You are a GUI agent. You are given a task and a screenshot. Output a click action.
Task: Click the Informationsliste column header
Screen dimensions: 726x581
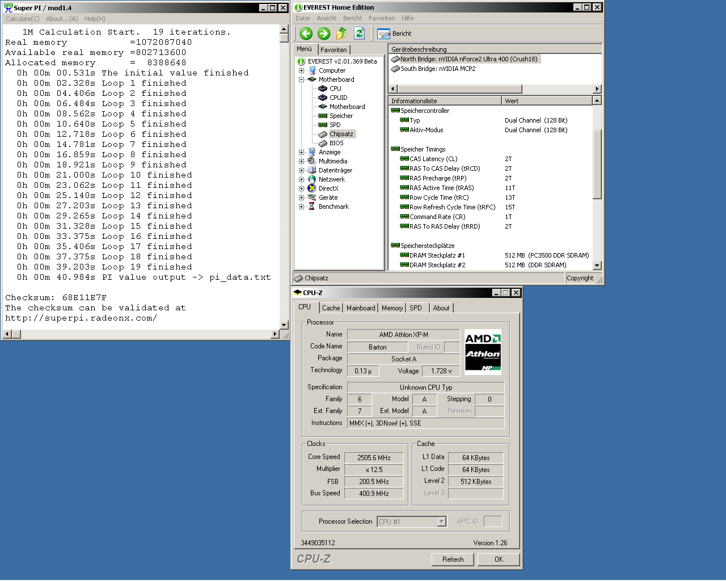[x=445, y=100]
